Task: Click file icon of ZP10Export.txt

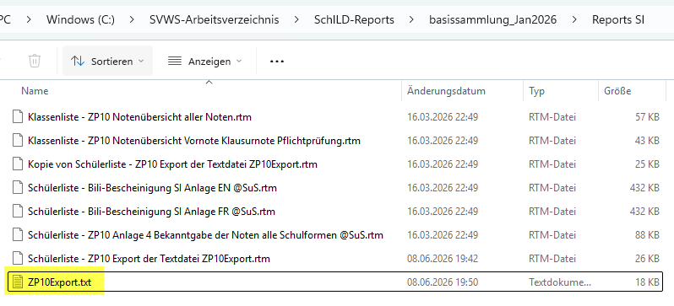Action: (17, 282)
